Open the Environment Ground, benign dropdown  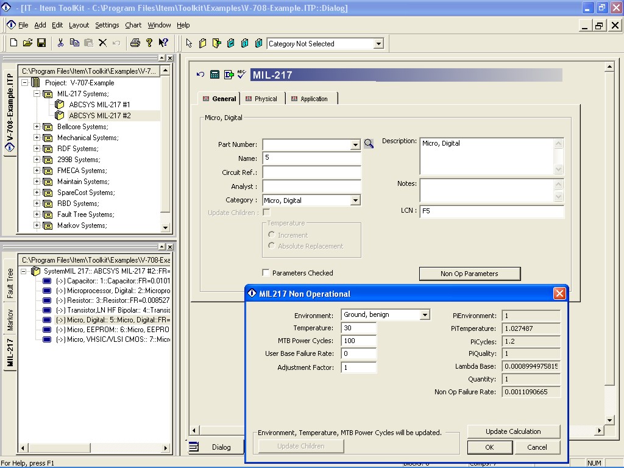pyautogui.click(x=425, y=315)
